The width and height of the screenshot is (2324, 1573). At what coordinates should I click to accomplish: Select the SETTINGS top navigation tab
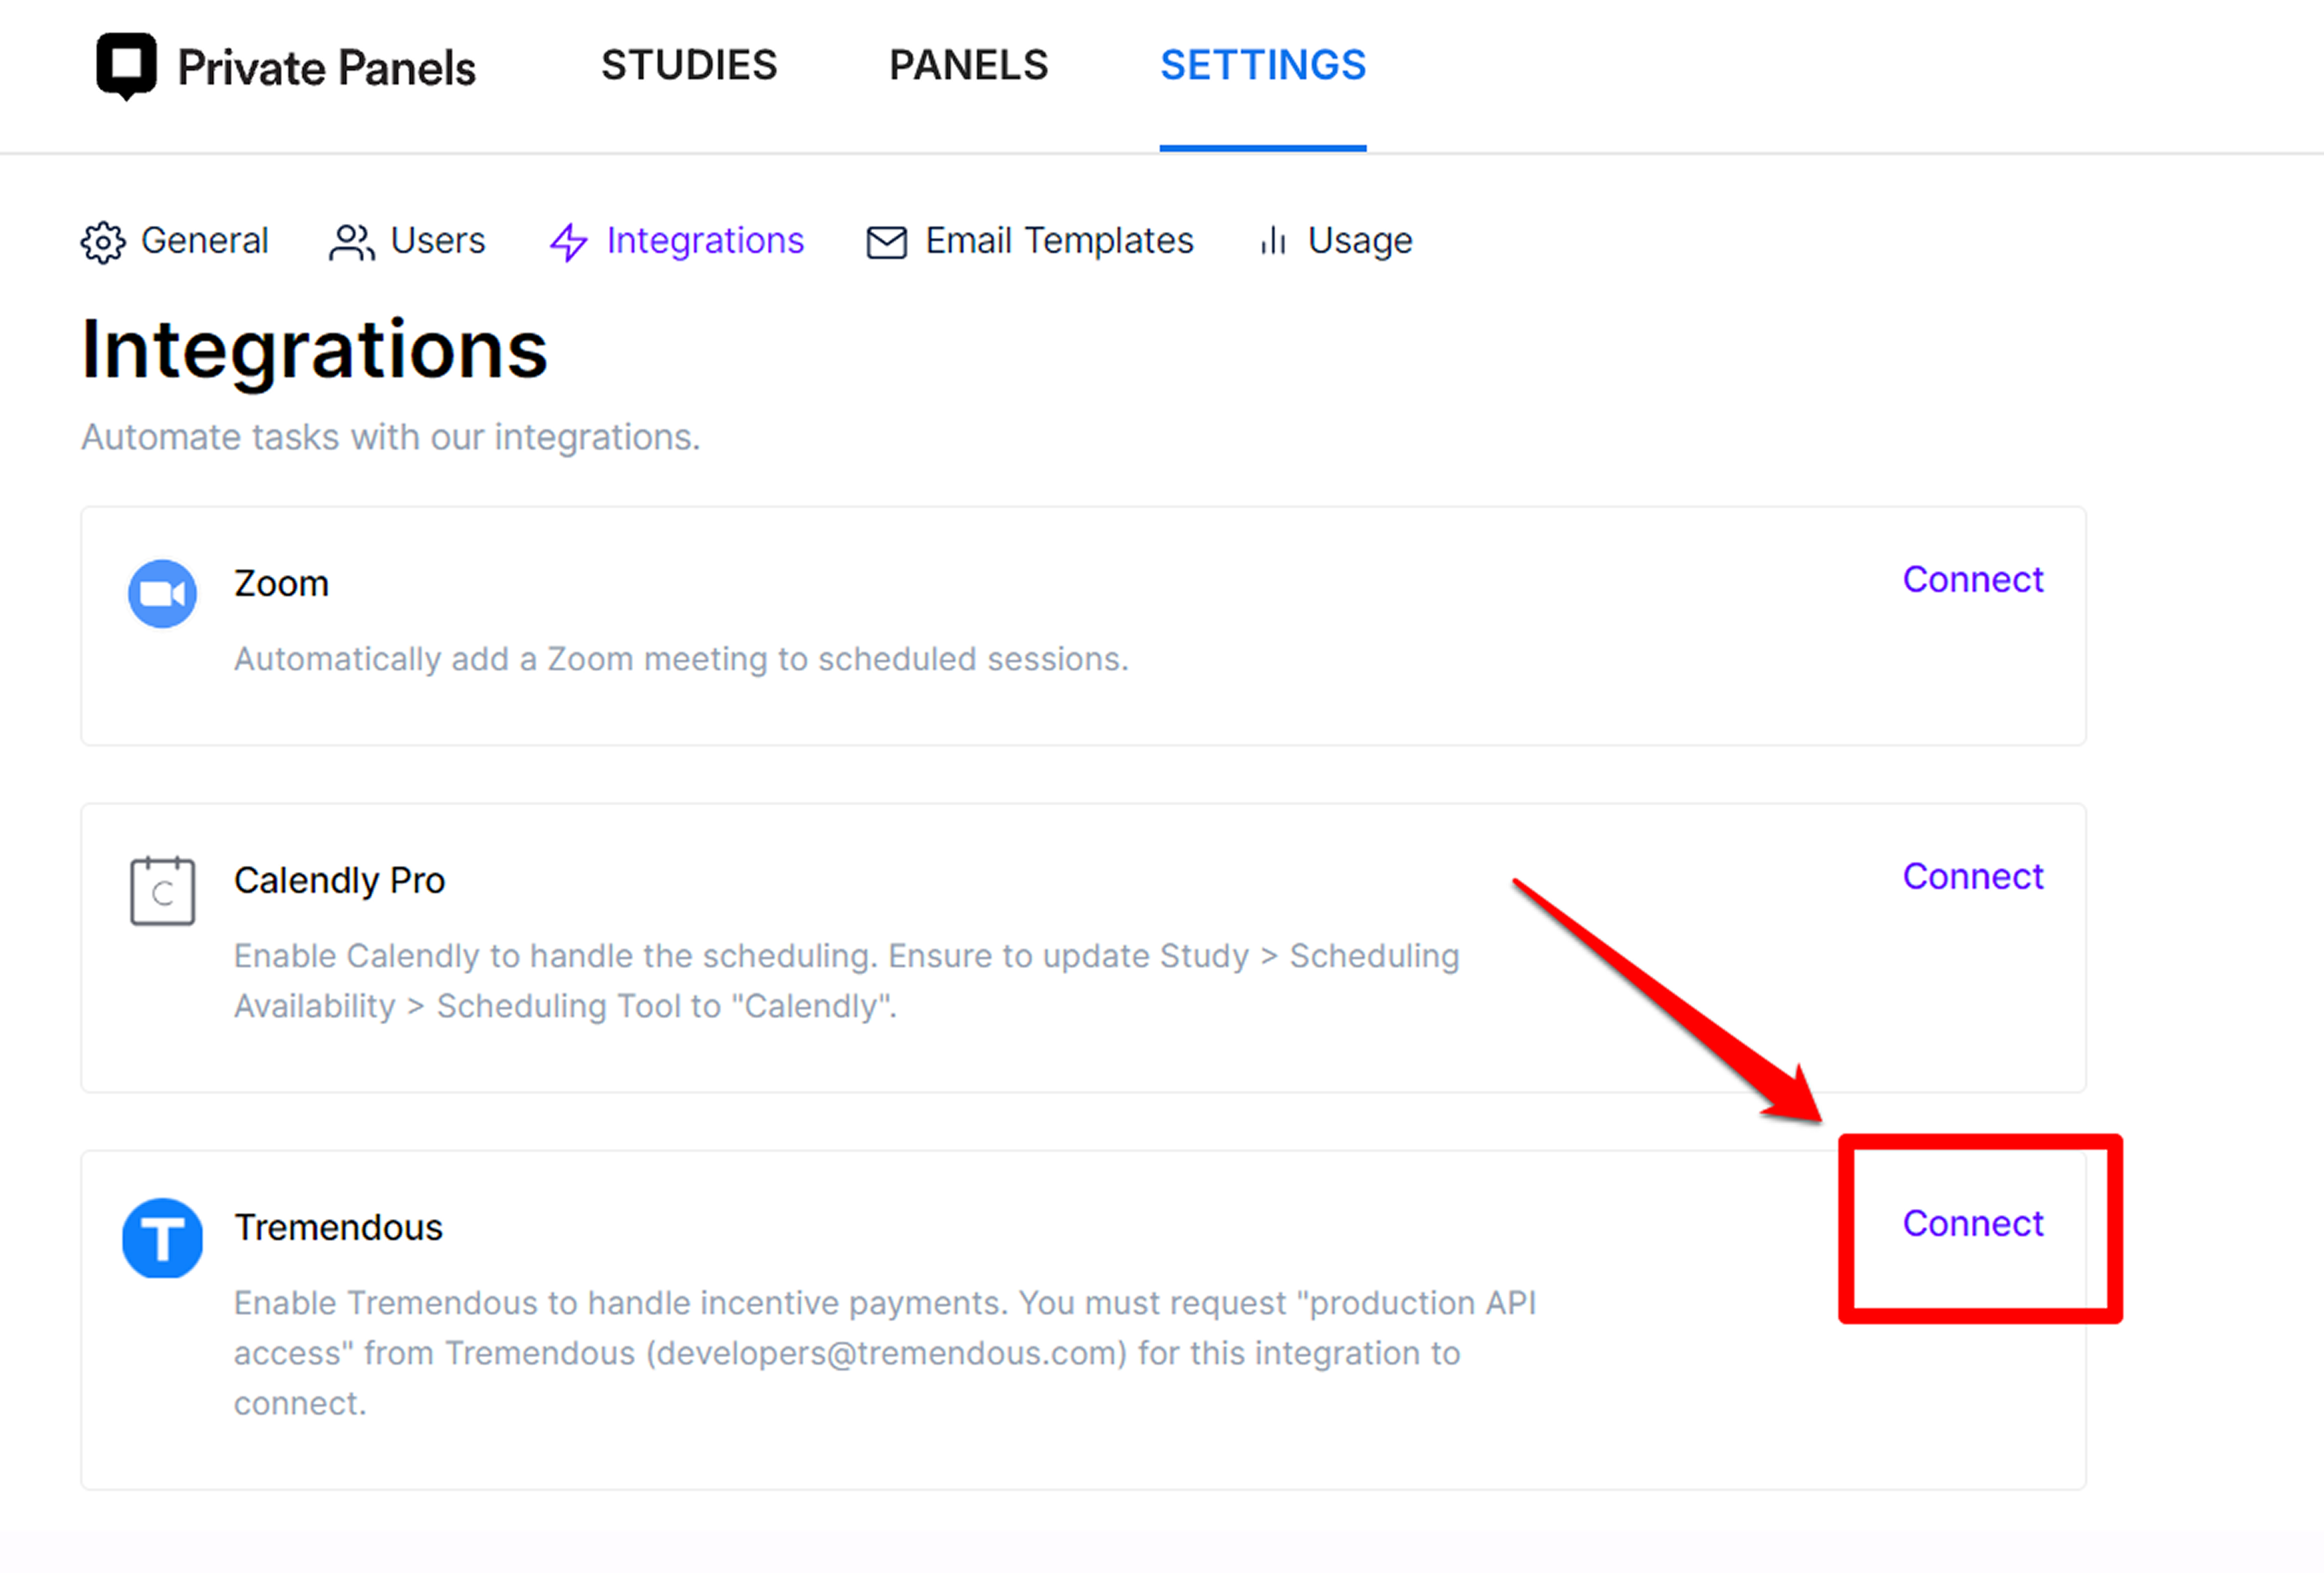point(1263,66)
